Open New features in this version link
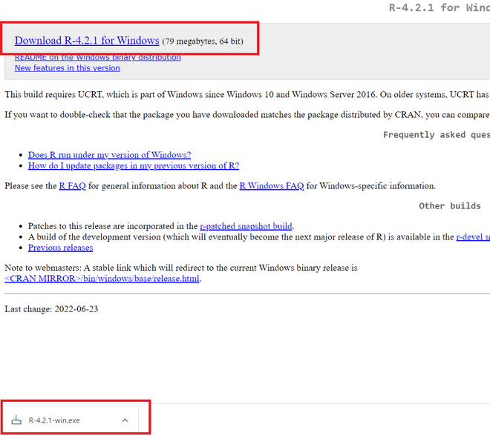 67,68
